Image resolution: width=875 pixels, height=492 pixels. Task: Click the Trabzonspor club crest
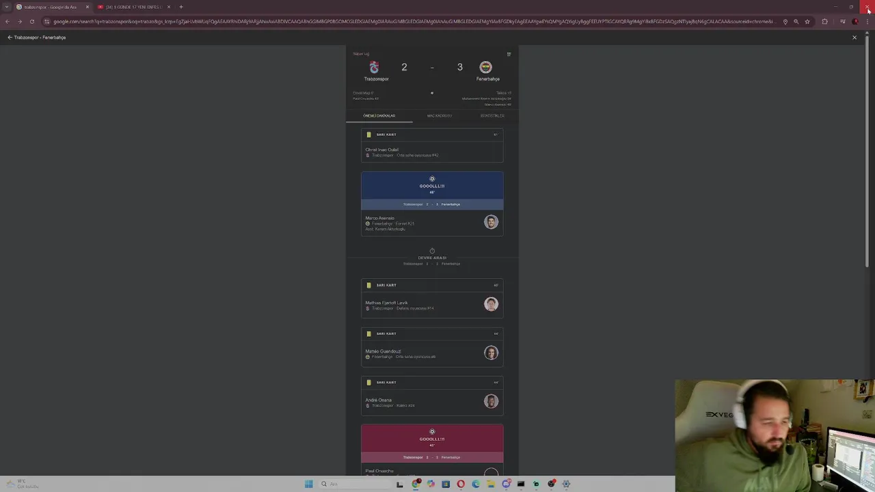[x=374, y=67]
